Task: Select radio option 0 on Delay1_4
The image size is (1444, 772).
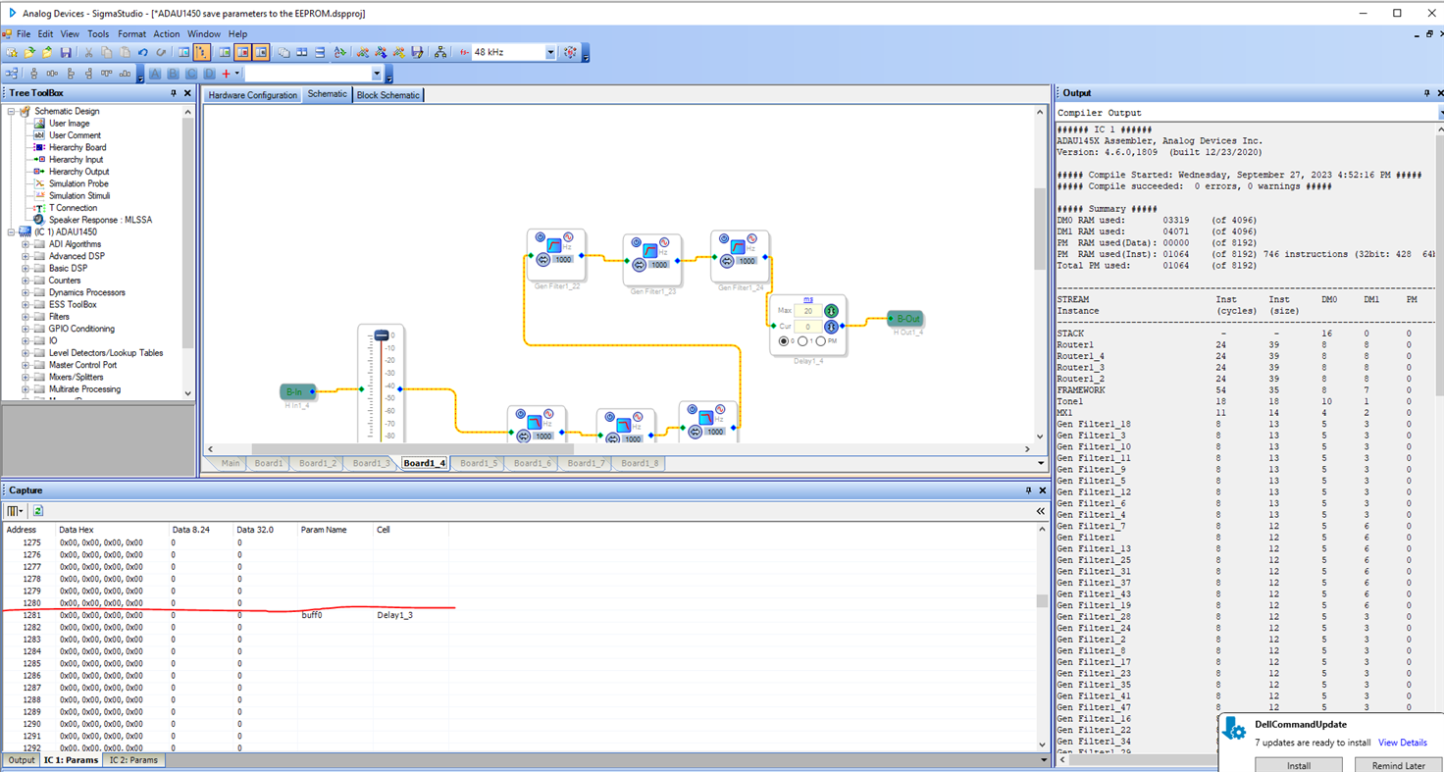Action: point(784,341)
